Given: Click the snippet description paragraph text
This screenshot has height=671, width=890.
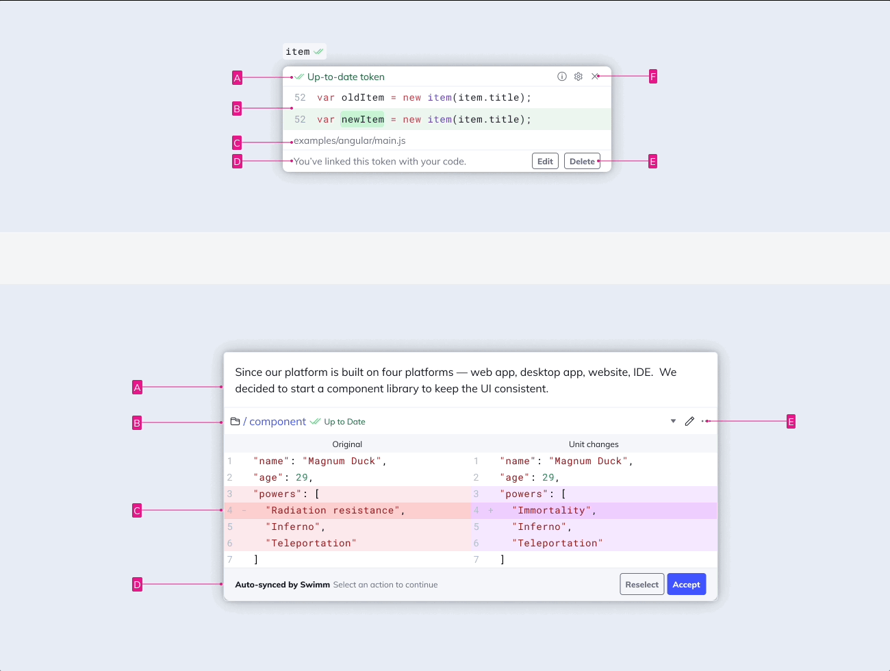Looking at the screenshot, I should point(455,380).
